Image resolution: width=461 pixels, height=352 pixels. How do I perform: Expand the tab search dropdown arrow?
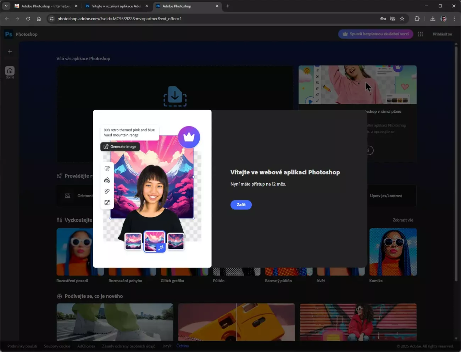pos(6,6)
